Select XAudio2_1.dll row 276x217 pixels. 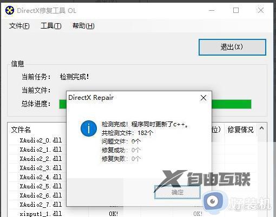point(41,150)
